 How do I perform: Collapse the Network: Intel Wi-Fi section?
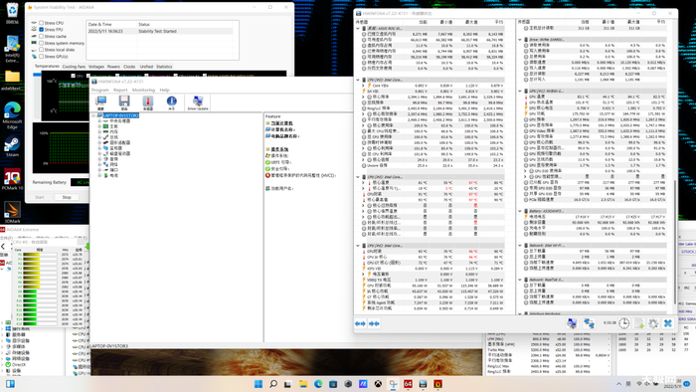coord(520,246)
